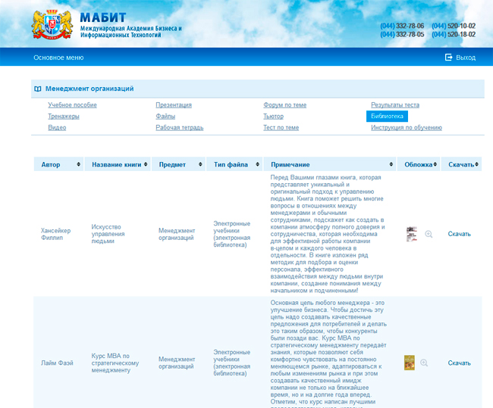Viewport: 493px width, 408px height.
Task: Open the Рабочая тетрадь section
Action: point(179,128)
